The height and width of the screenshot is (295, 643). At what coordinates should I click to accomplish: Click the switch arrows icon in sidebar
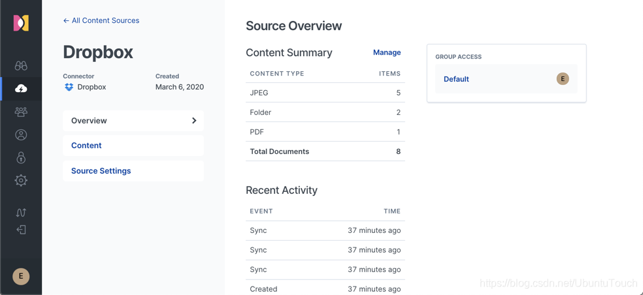tap(21, 212)
